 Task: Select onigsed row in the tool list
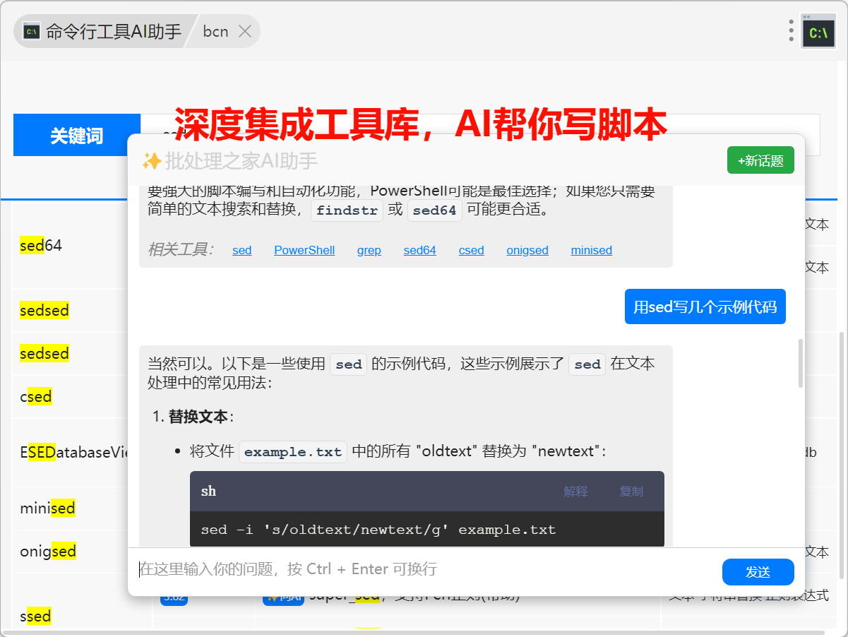pyautogui.click(x=48, y=552)
